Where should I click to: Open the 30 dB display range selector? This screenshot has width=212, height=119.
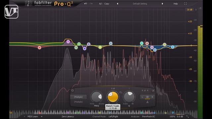189,10
